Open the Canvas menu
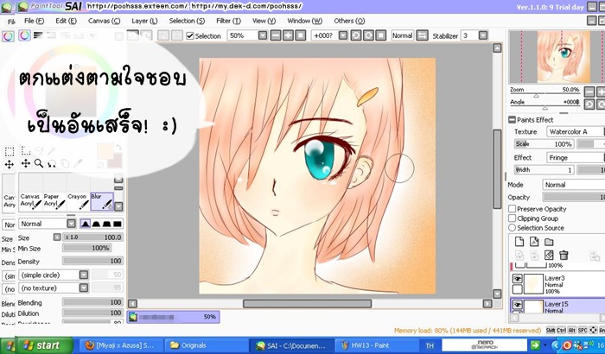 tap(105, 21)
